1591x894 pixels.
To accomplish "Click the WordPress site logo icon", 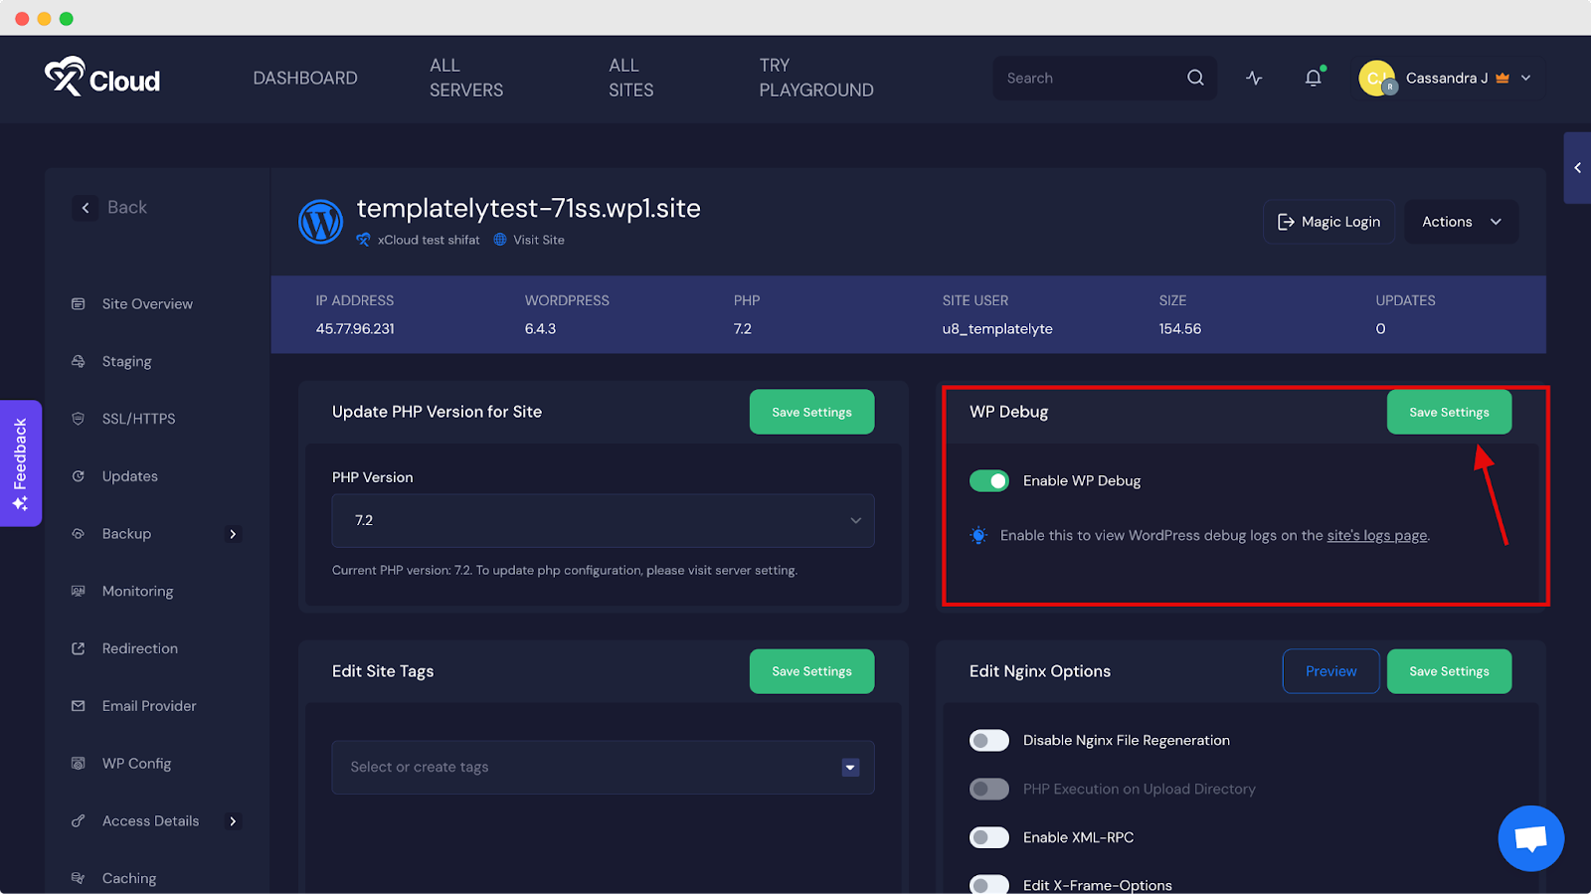I will [x=320, y=222].
